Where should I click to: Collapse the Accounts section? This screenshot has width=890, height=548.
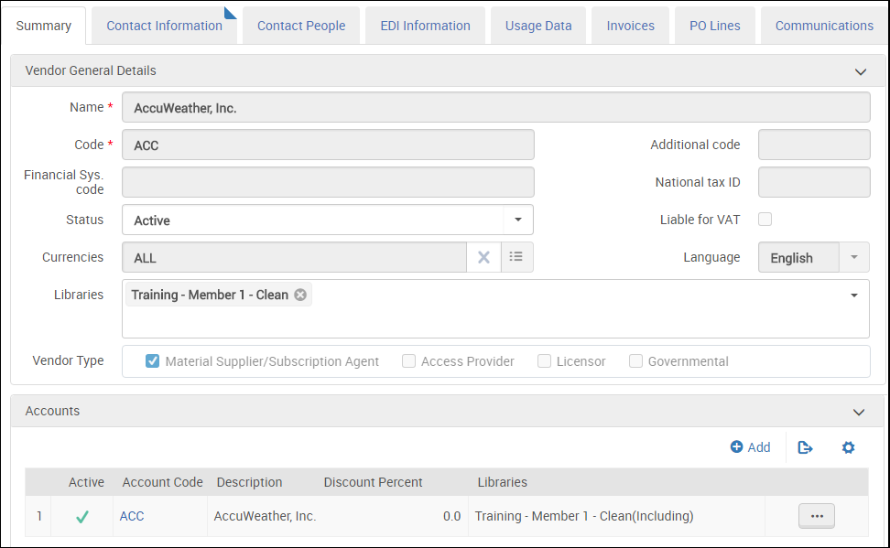point(858,412)
